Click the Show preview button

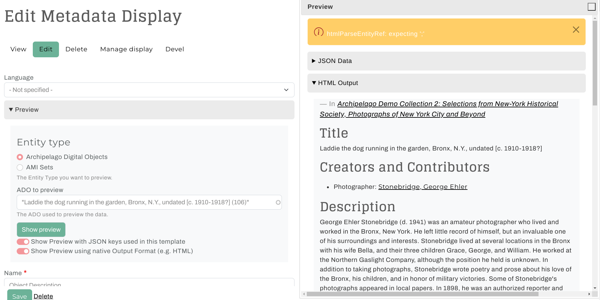point(41,230)
